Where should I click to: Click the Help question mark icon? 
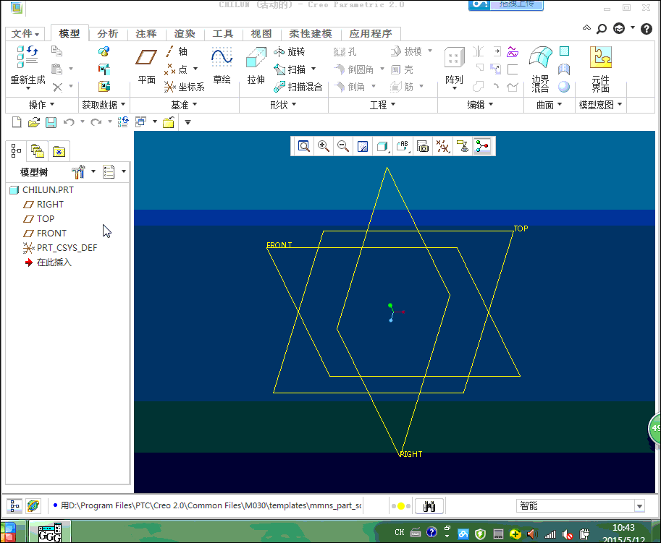click(x=647, y=29)
